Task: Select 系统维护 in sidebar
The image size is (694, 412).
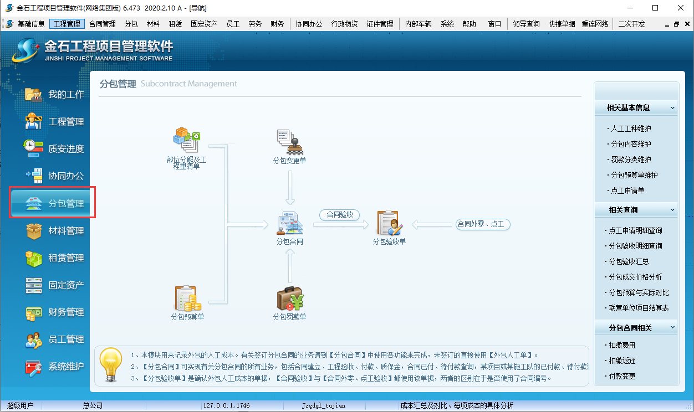Action: pyautogui.click(x=54, y=366)
